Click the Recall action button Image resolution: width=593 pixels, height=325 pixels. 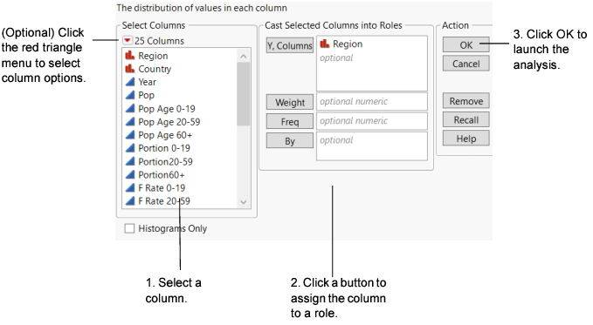466,119
